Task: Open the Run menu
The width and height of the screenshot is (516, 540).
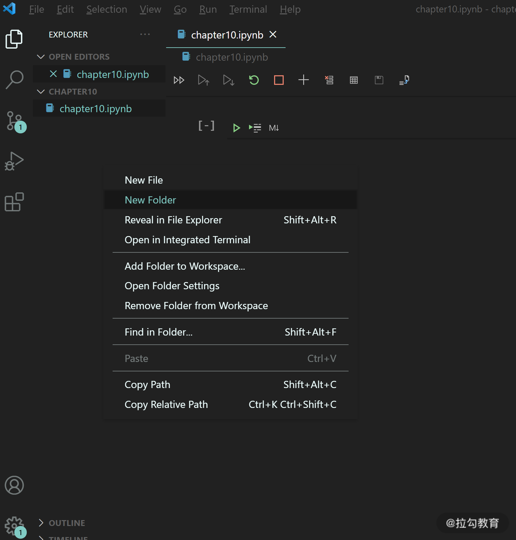Action: (208, 9)
